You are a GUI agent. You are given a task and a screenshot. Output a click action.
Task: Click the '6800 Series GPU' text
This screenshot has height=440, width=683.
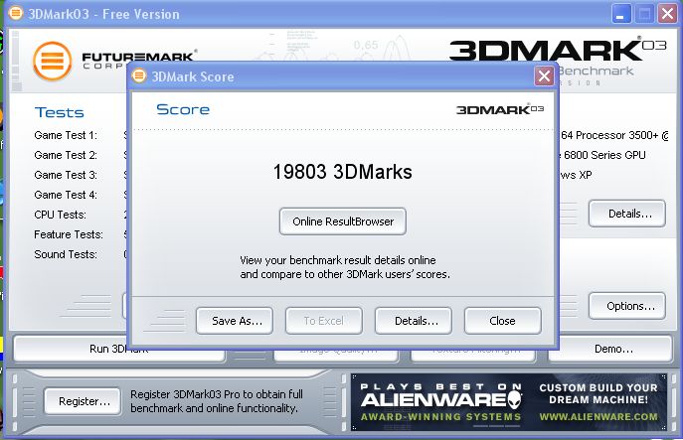[x=604, y=155]
